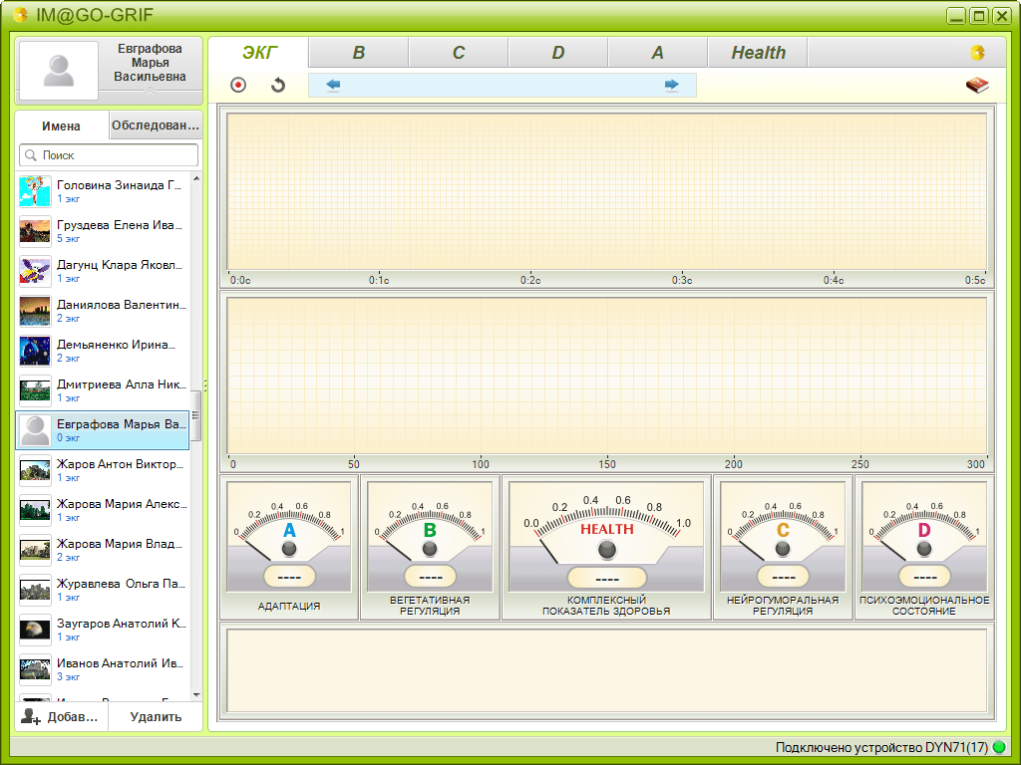
Task: Open the C tab
Action: pyautogui.click(x=459, y=53)
